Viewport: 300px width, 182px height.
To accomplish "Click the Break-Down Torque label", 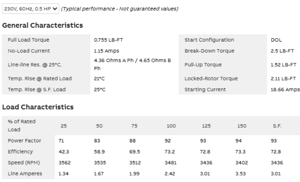I will point(209,51).
